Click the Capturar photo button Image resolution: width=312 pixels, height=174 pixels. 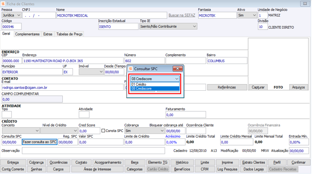coord(258,87)
